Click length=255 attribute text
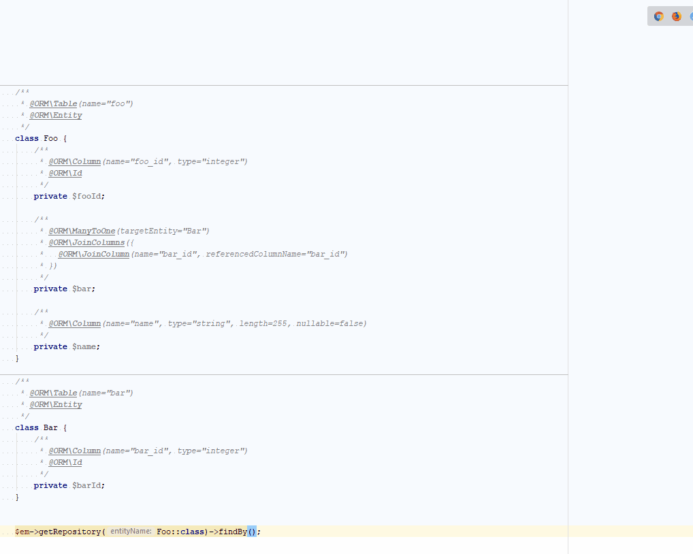The width and height of the screenshot is (693, 554). point(263,324)
